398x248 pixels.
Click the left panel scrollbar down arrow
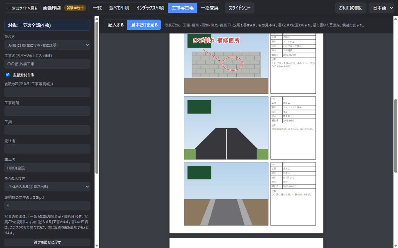97,246
